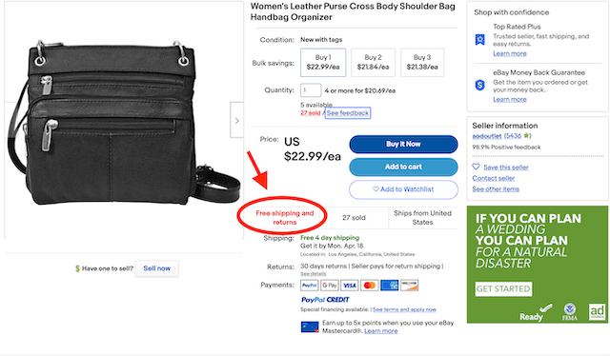Click into the Quantity input field
The height and width of the screenshot is (356, 610).
(x=311, y=90)
